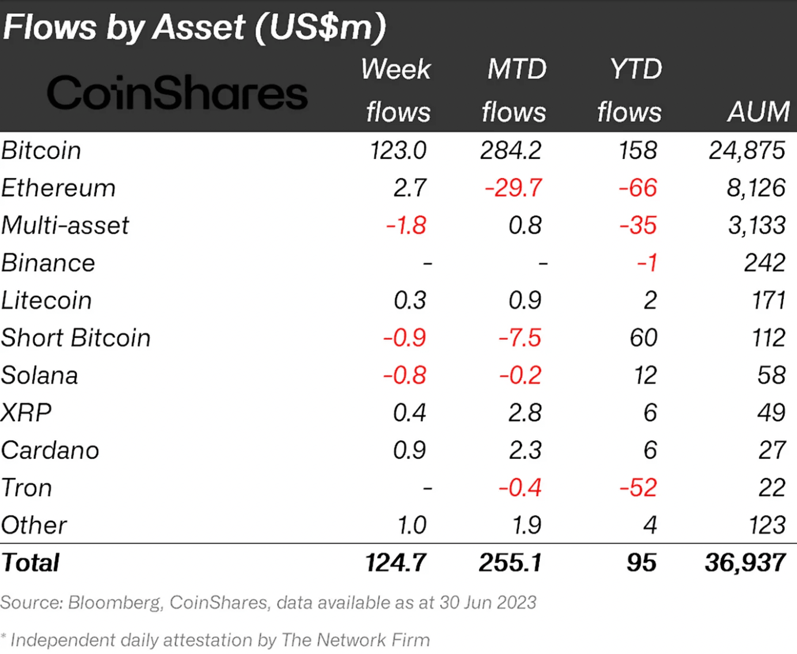The width and height of the screenshot is (797, 654).
Task: Click the Cardano row label
Action: (50, 450)
